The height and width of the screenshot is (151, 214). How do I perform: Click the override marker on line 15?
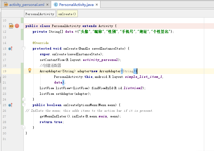click(x=10, y=48)
